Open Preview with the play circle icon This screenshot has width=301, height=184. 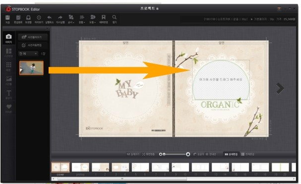tap(39, 19)
